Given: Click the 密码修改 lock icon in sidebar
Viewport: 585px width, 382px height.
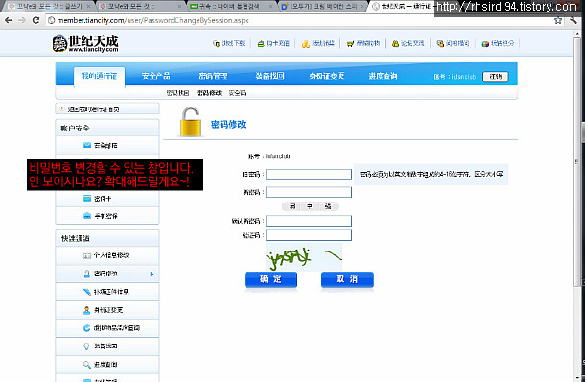Looking at the screenshot, I should [x=87, y=274].
